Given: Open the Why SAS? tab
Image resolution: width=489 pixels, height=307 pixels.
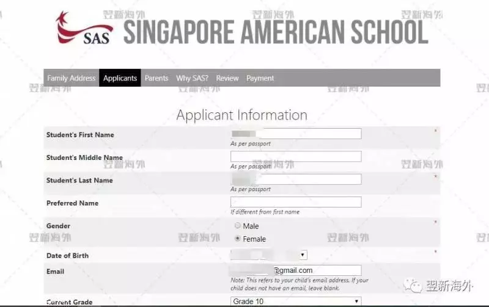Looking at the screenshot, I should pyautogui.click(x=192, y=78).
